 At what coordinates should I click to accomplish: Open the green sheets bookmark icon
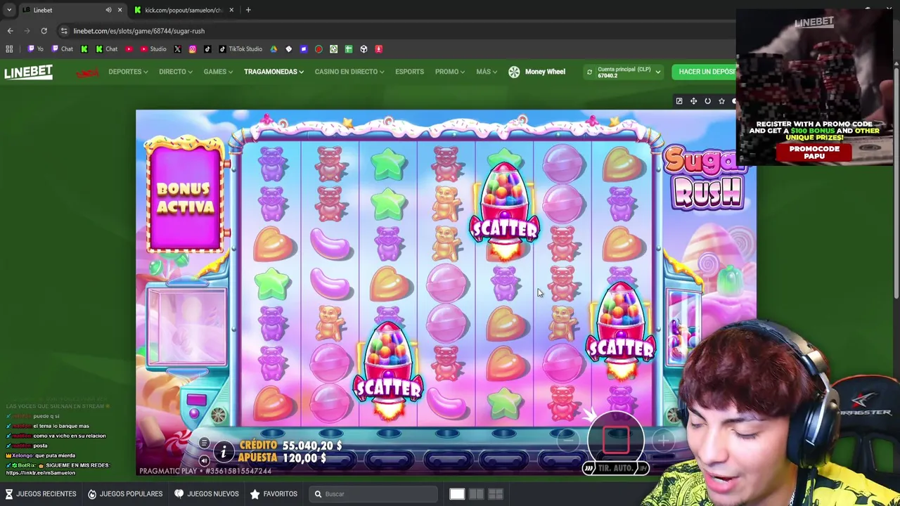pyautogui.click(x=349, y=49)
